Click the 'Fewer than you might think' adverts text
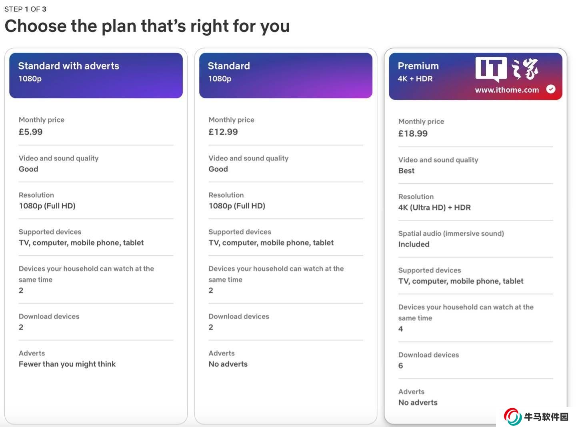The height and width of the screenshot is (427, 576). point(67,364)
